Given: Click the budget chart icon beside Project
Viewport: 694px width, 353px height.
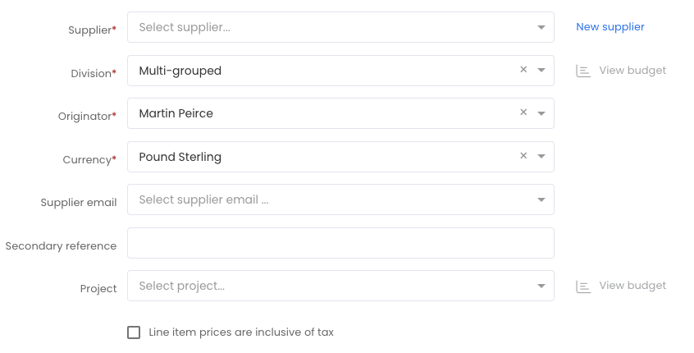Looking at the screenshot, I should click(x=583, y=287).
